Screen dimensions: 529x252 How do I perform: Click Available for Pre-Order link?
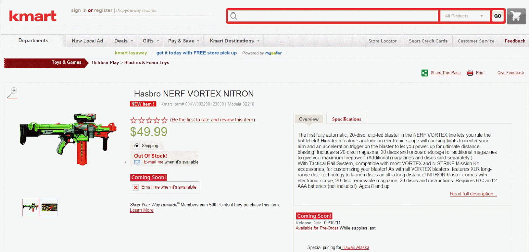(x=317, y=228)
